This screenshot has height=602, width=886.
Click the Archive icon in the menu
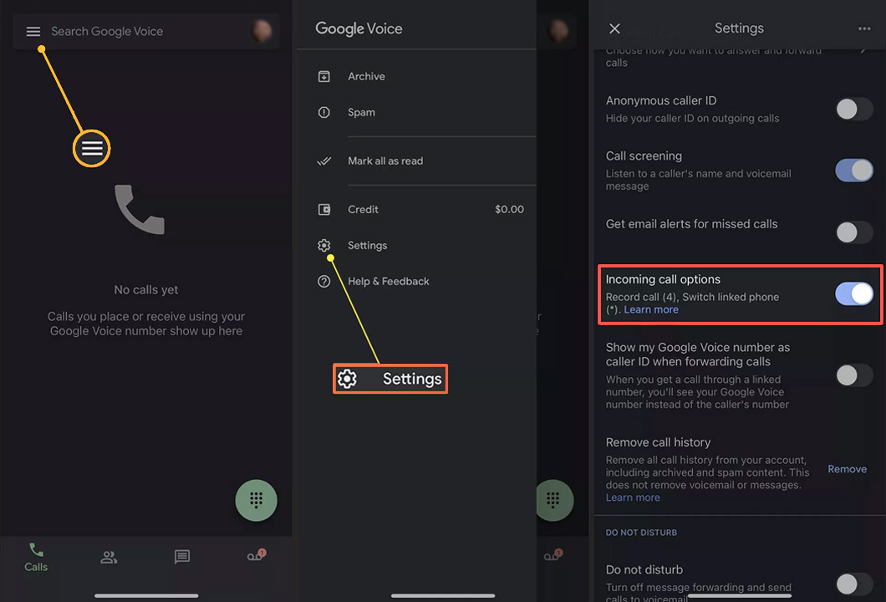[323, 76]
